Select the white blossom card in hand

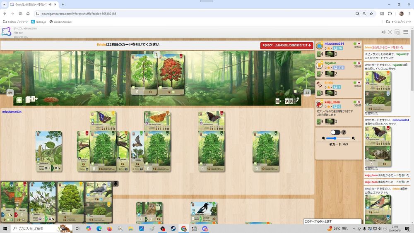[x=43, y=202]
